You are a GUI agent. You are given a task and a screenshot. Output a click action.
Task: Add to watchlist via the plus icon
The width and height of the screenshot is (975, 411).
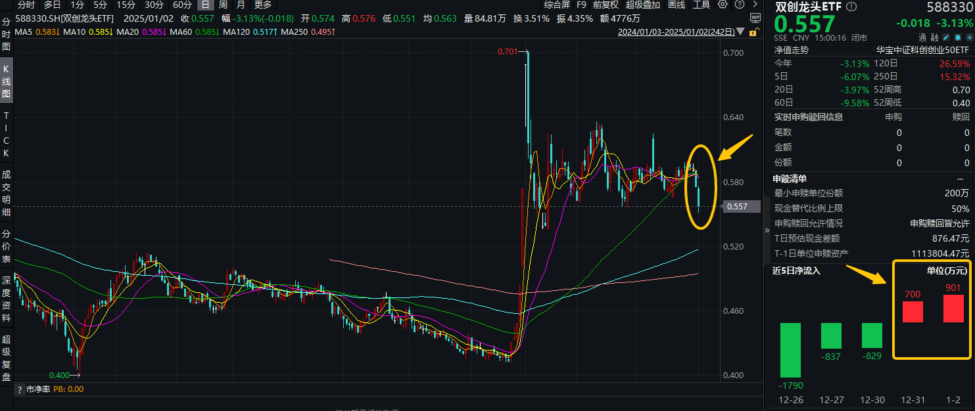click(969, 37)
